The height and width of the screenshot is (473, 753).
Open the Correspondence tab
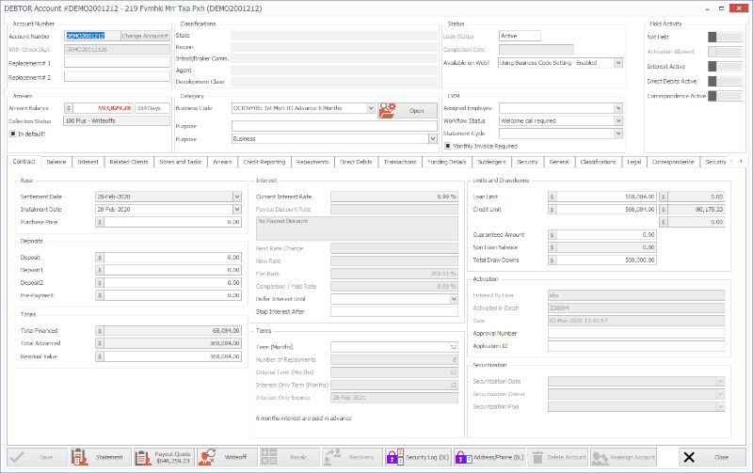673,162
